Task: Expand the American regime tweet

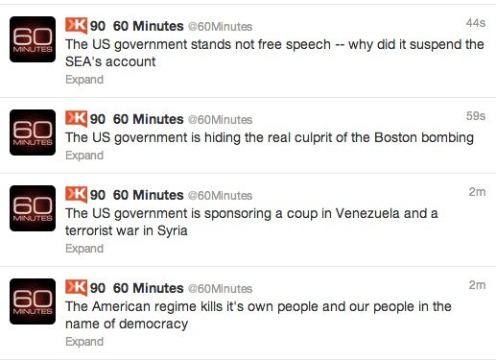Action: point(84,342)
